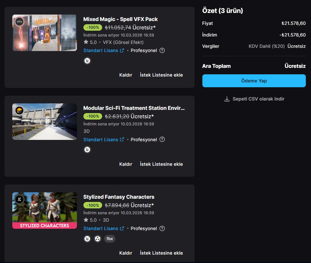The height and width of the screenshot is (263, 311).
Task: Click the fbx format badge
Action: coord(110,239)
